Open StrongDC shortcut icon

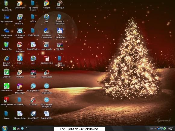[60, 3]
